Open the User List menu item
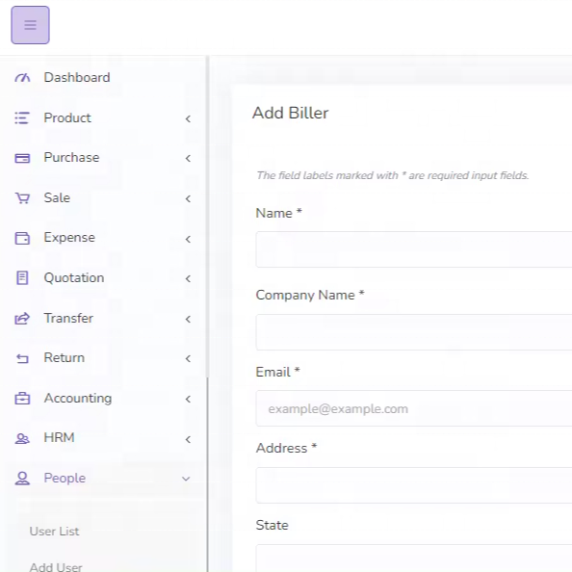 point(54,532)
